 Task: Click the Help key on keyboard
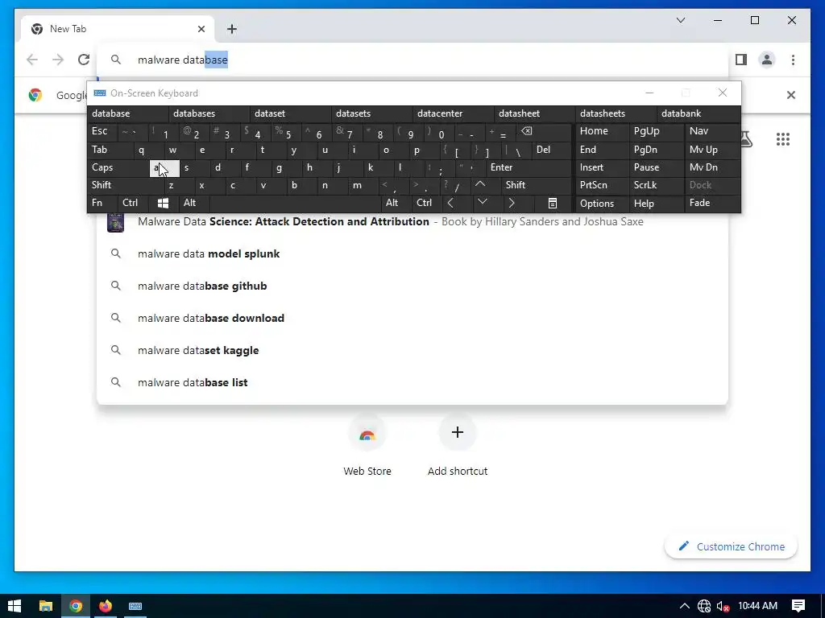(656, 204)
